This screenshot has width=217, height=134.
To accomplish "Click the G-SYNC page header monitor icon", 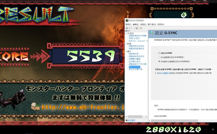I will tap(152, 33).
